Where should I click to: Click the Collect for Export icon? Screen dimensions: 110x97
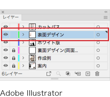[49, 74]
